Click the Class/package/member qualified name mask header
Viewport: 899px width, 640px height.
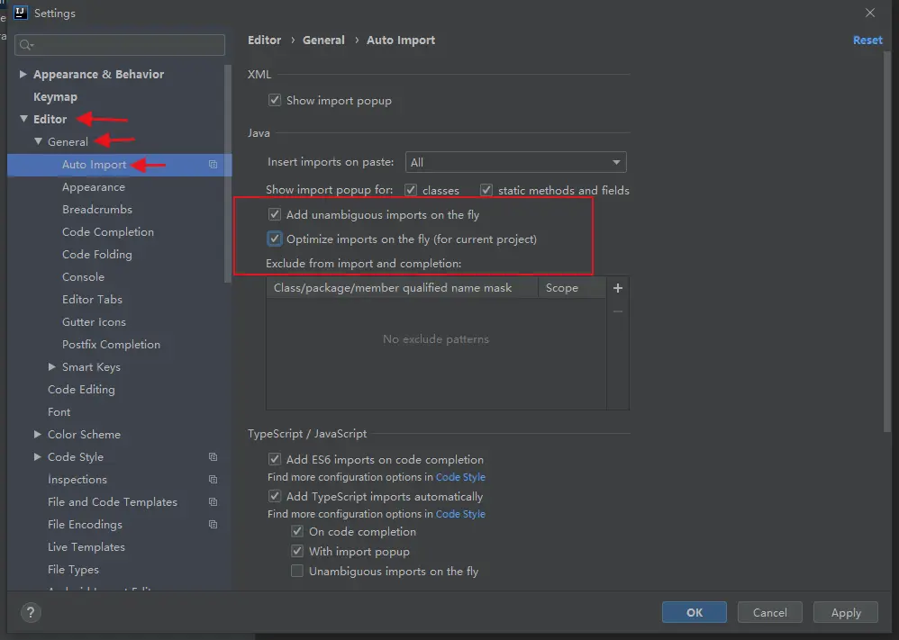coord(402,288)
